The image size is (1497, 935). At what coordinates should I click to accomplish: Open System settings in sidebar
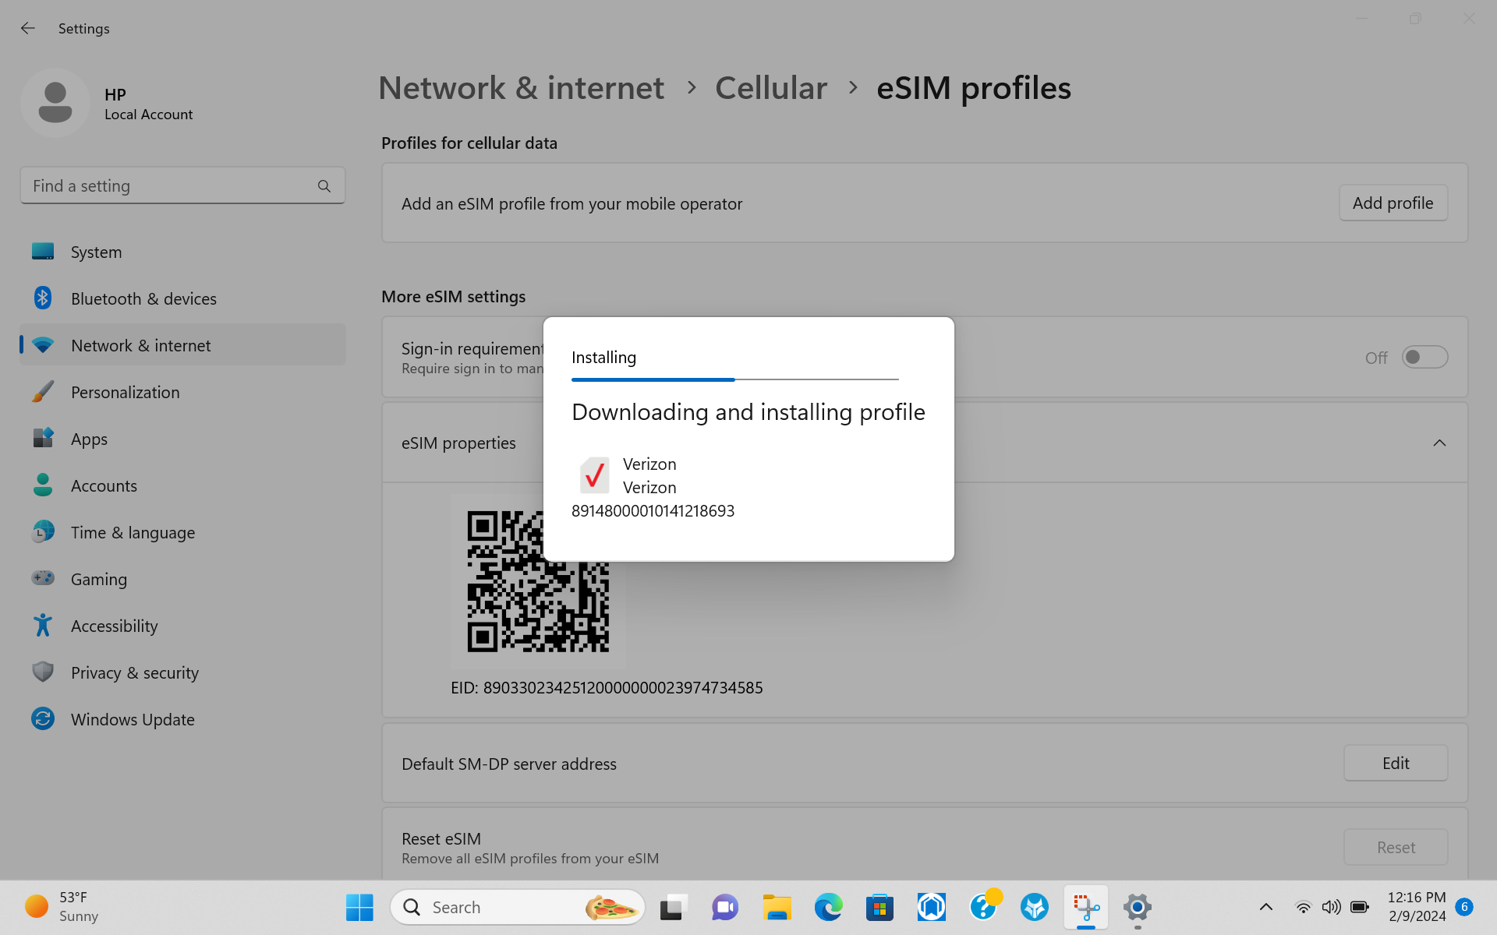pos(182,252)
